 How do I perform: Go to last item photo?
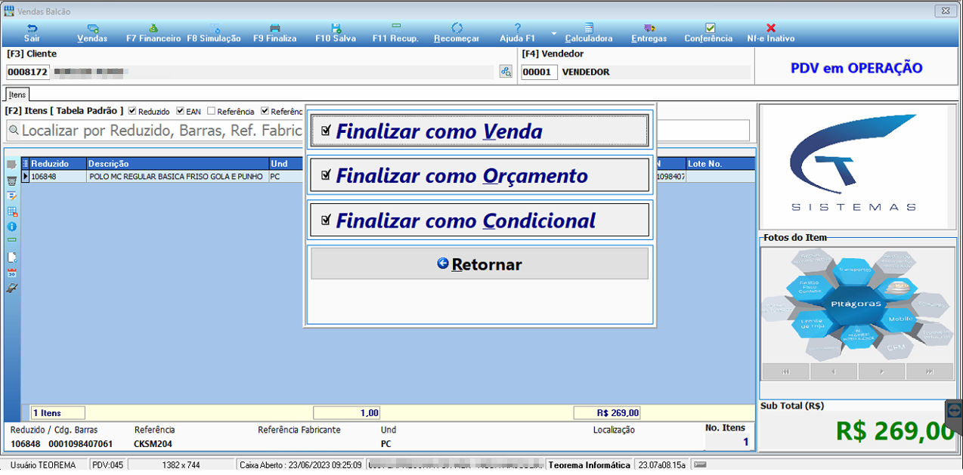pyautogui.click(x=929, y=372)
